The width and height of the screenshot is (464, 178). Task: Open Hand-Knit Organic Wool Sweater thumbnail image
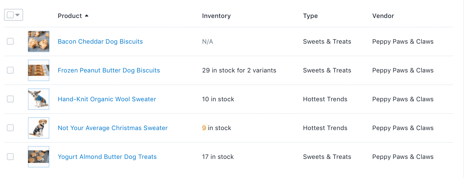point(38,99)
